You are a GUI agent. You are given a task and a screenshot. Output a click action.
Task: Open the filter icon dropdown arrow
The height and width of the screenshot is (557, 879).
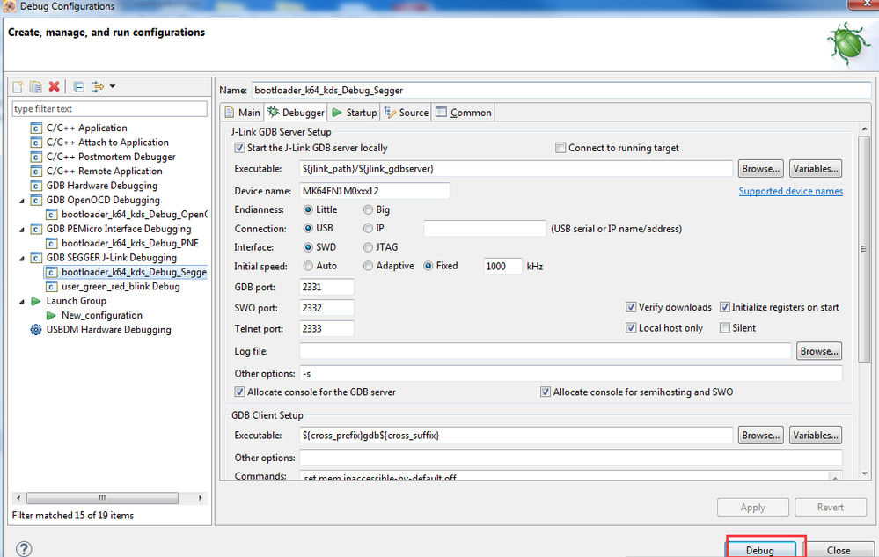point(113,86)
